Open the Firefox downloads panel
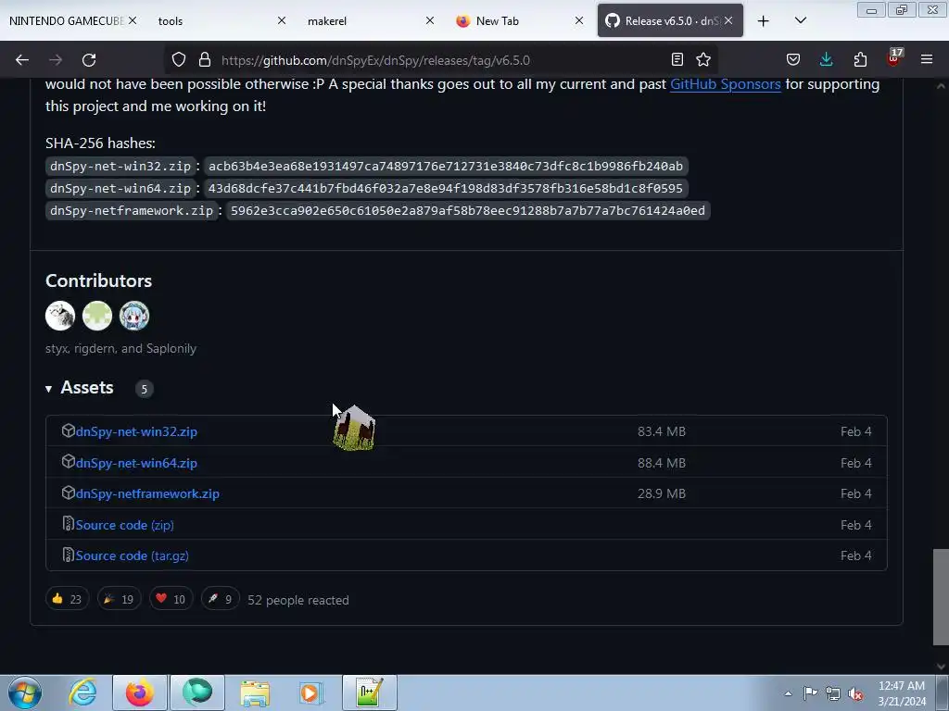The image size is (949, 711). point(826,59)
